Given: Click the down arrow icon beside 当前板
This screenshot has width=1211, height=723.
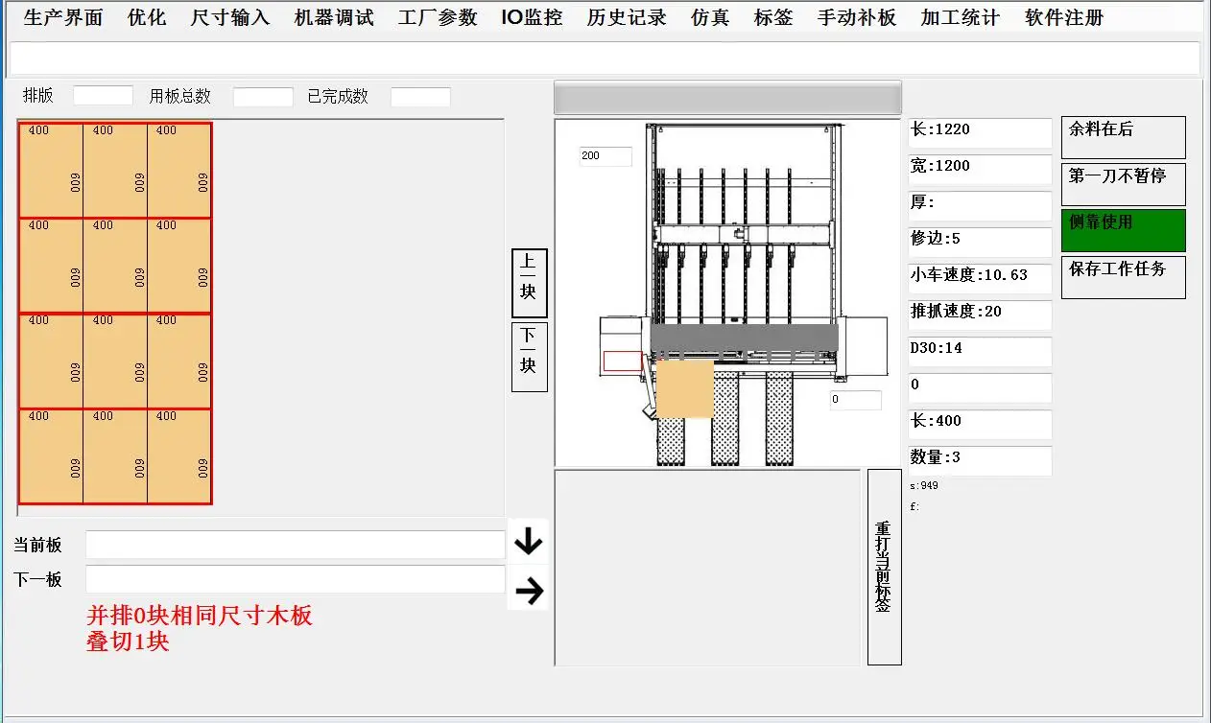Looking at the screenshot, I should pos(528,542).
